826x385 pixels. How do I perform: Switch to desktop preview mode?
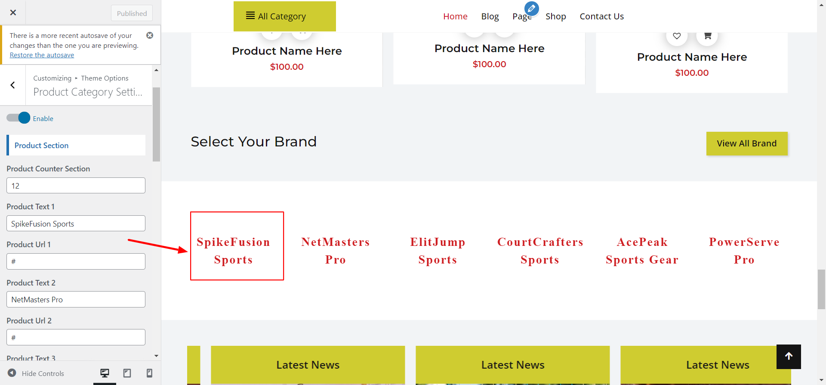tap(105, 373)
